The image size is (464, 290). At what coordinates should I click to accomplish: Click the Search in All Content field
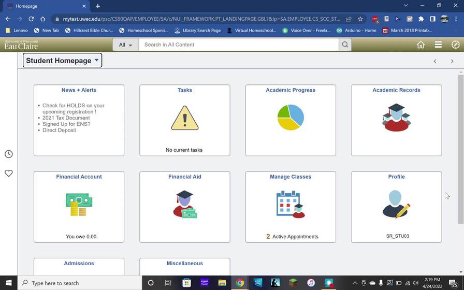point(239,45)
